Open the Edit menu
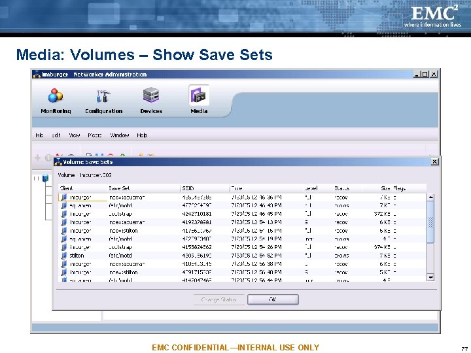Image resolution: width=471 pixels, height=353 pixels. pyautogui.click(x=56, y=135)
